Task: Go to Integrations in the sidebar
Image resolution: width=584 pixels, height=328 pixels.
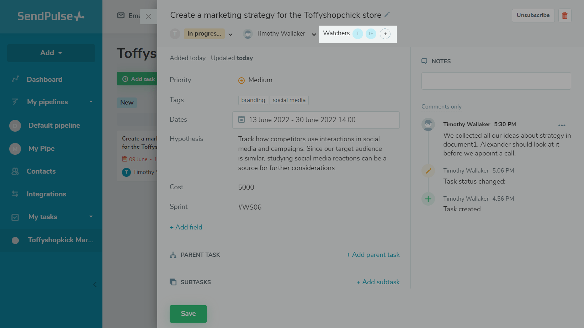Action: pyautogui.click(x=46, y=194)
